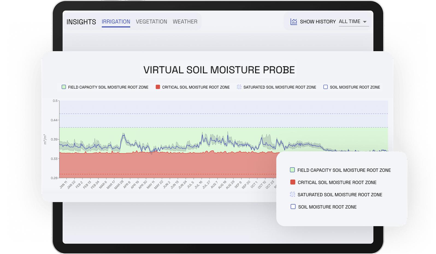Click the JAN 11 date label on x-axis
This screenshot has width=436, height=254.
[63, 185]
